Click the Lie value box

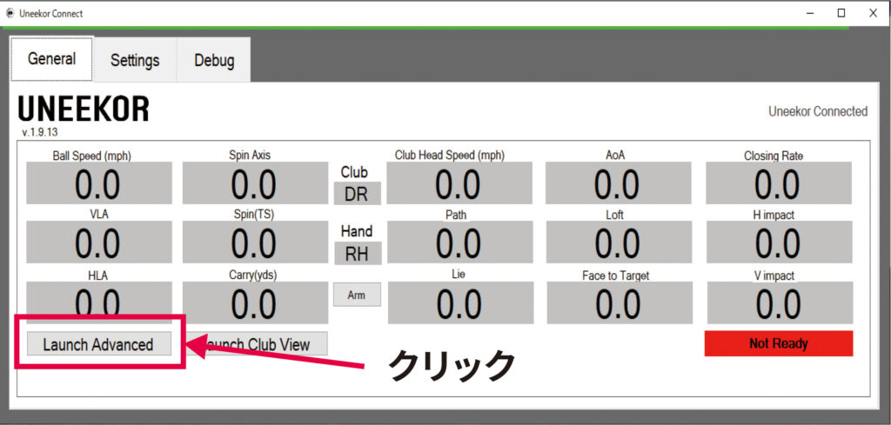click(459, 302)
